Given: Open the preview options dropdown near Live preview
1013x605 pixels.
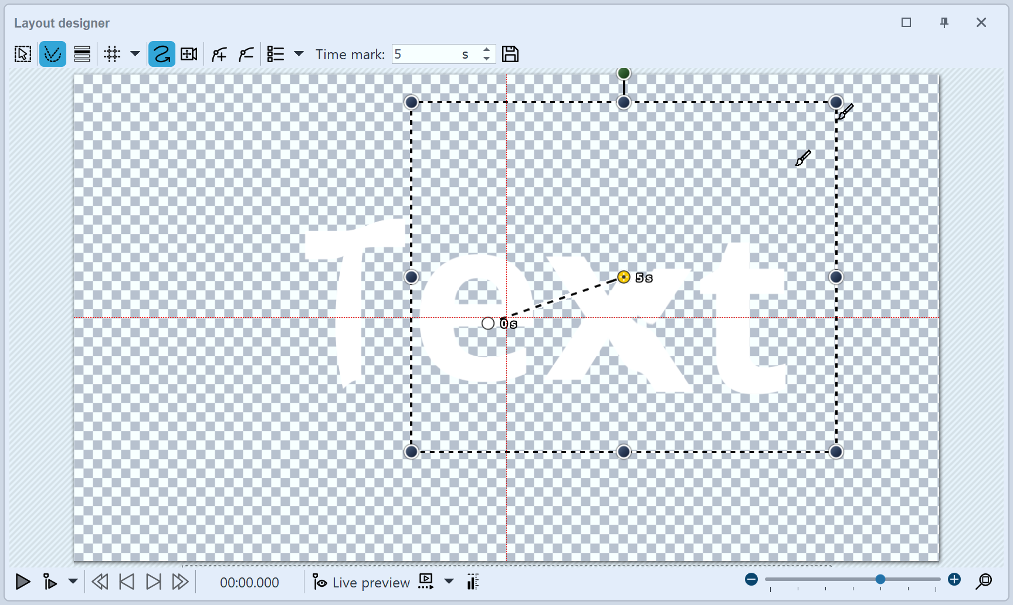Looking at the screenshot, I should (449, 582).
